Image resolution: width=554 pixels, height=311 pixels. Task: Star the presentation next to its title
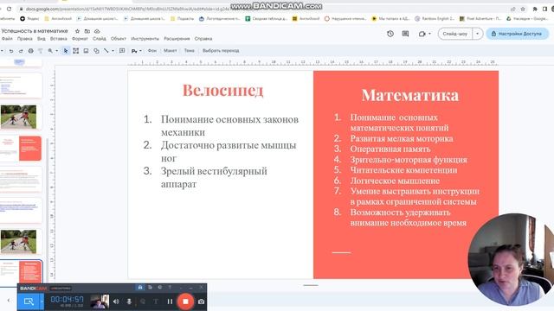[x=77, y=31]
